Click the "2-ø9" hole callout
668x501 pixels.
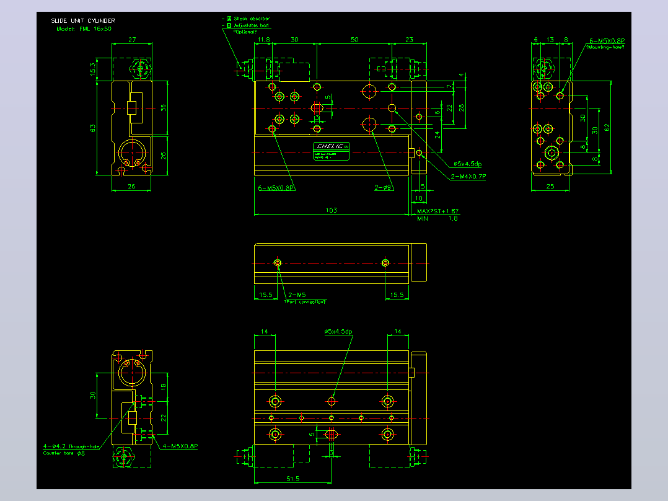coord(382,187)
